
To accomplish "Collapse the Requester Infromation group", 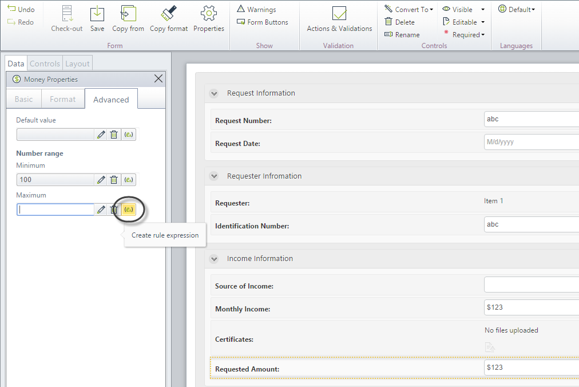I will coord(214,176).
